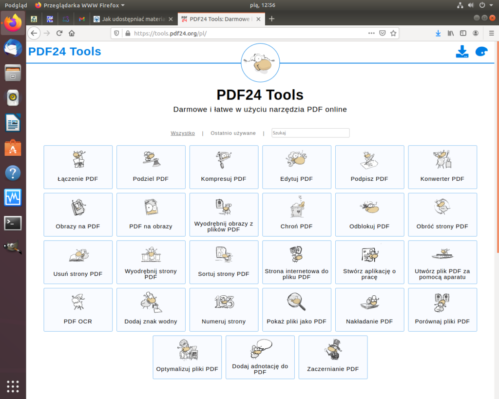This screenshot has height=399, width=499.
Task: Launch Thunderbird from the dock
Action: pos(13,48)
